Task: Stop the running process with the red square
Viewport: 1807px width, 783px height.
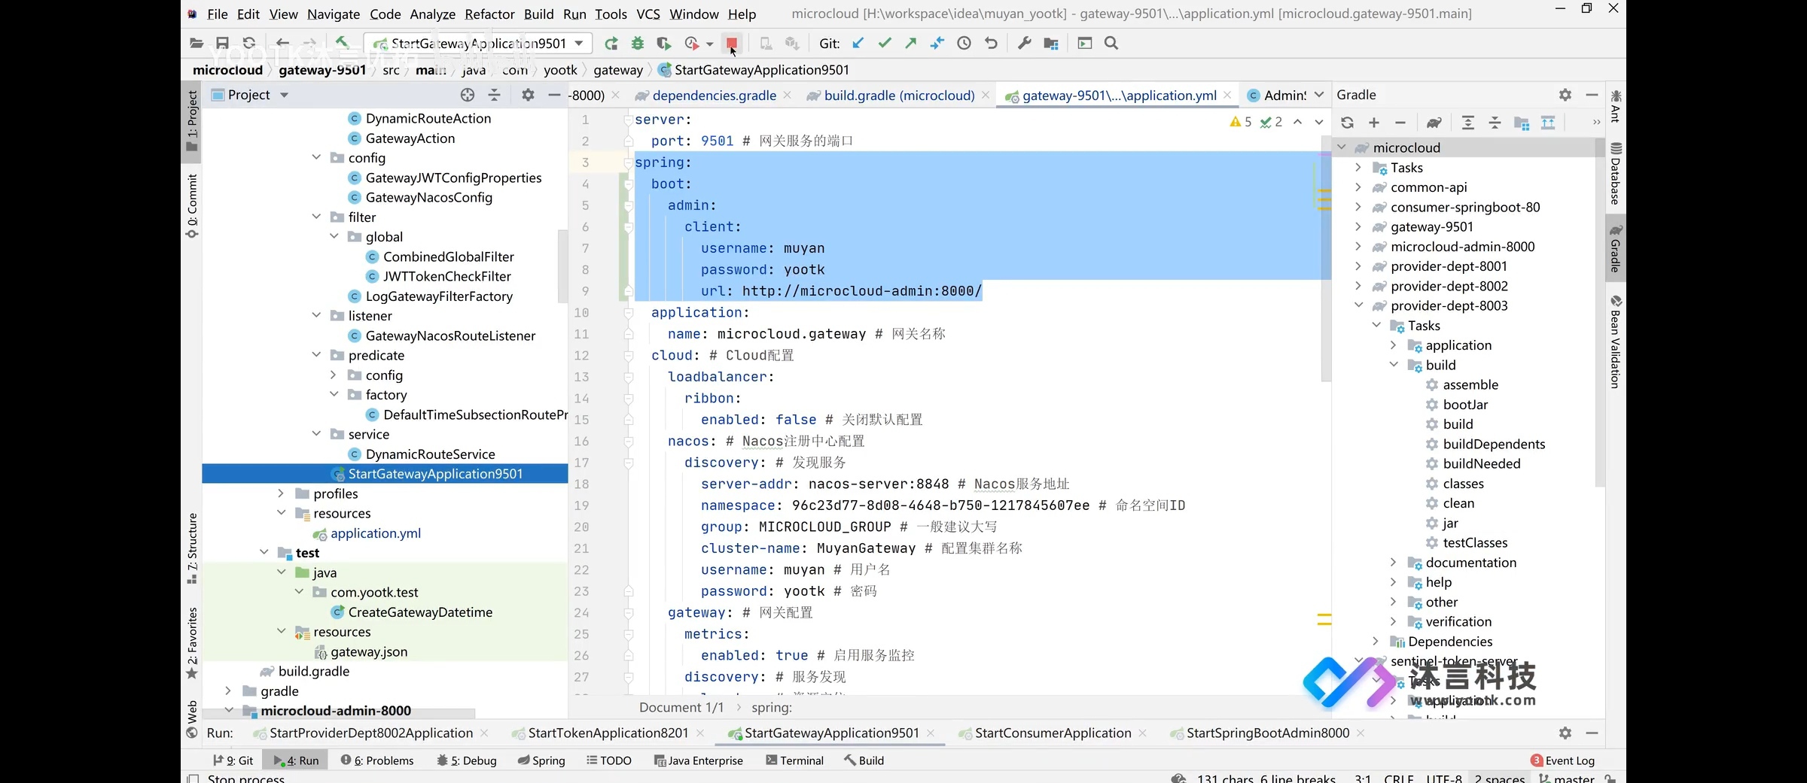Action: (x=731, y=44)
